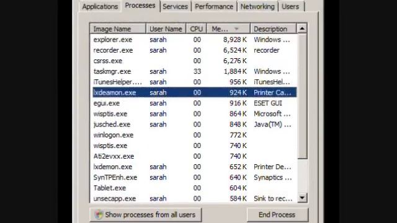Click the vertical scrollbar thumb
Image resolution: width=397 pixels, height=223 pixels.
pos(302,97)
